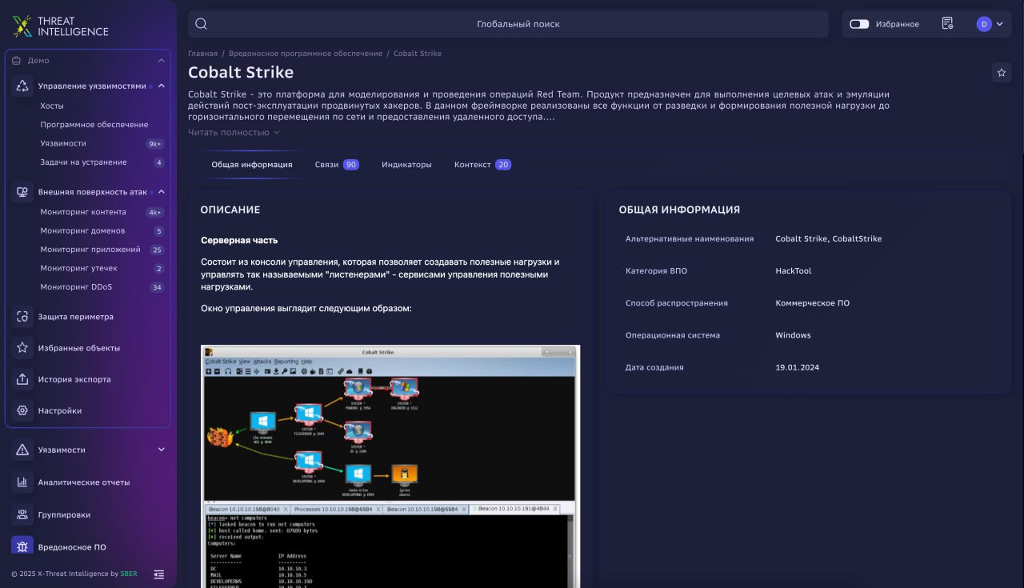The width and height of the screenshot is (1024, 588).
Task: Open user profile D dropdown
Action: (990, 24)
